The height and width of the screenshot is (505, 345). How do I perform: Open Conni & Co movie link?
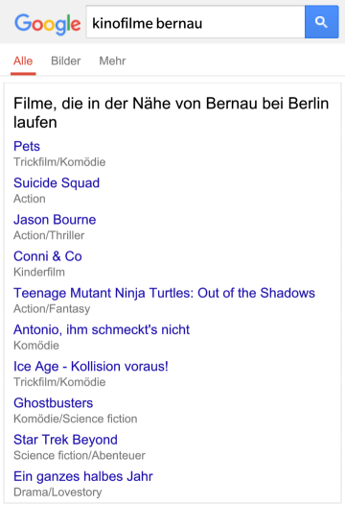coord(48,256)
